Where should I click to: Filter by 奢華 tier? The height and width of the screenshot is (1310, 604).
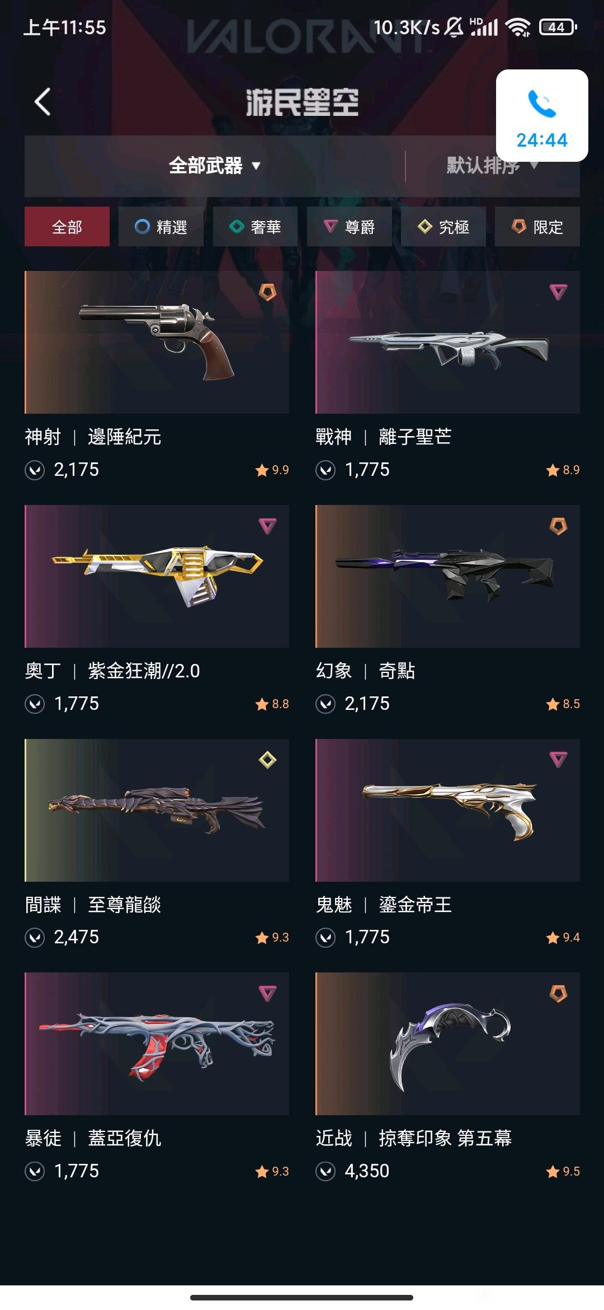coord(255,227)
